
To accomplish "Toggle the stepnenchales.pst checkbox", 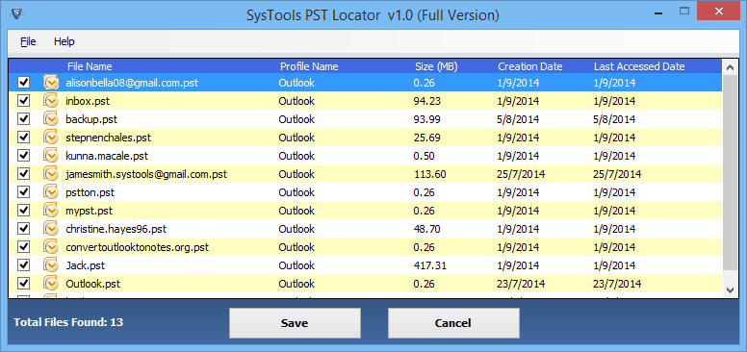I will pyautogui.click(x=24, y=138).
